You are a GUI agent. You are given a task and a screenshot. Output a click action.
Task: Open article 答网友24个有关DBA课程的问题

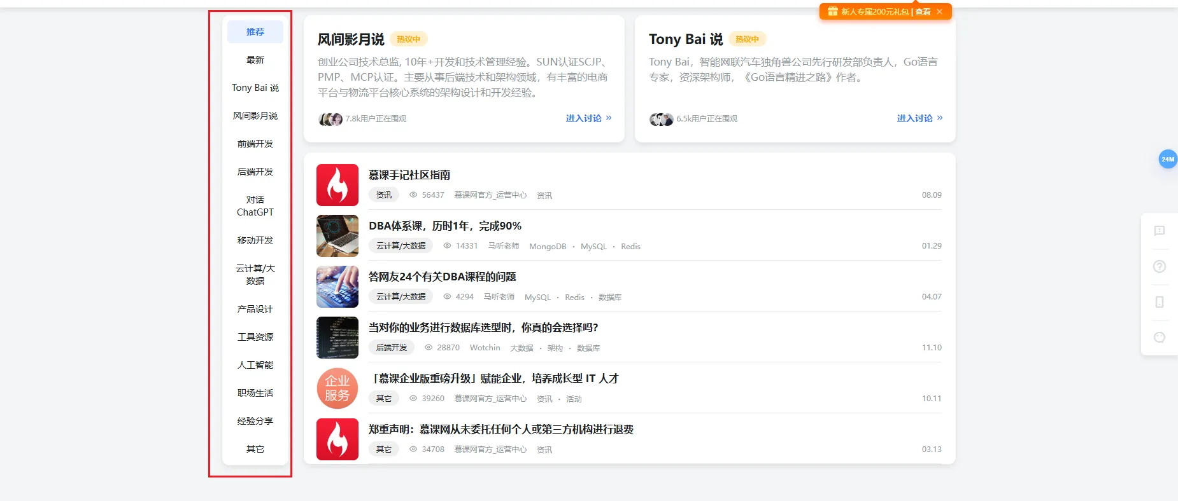coord(442,277)
